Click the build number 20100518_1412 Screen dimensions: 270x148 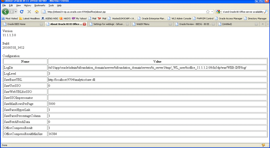coord(14,48)
